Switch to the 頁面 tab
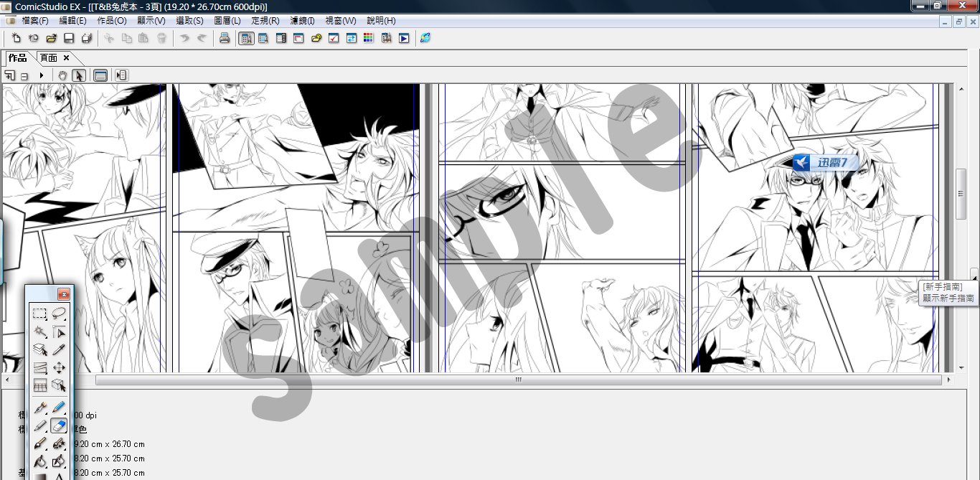Screen dimensions: 980x480 pos(49,58)
